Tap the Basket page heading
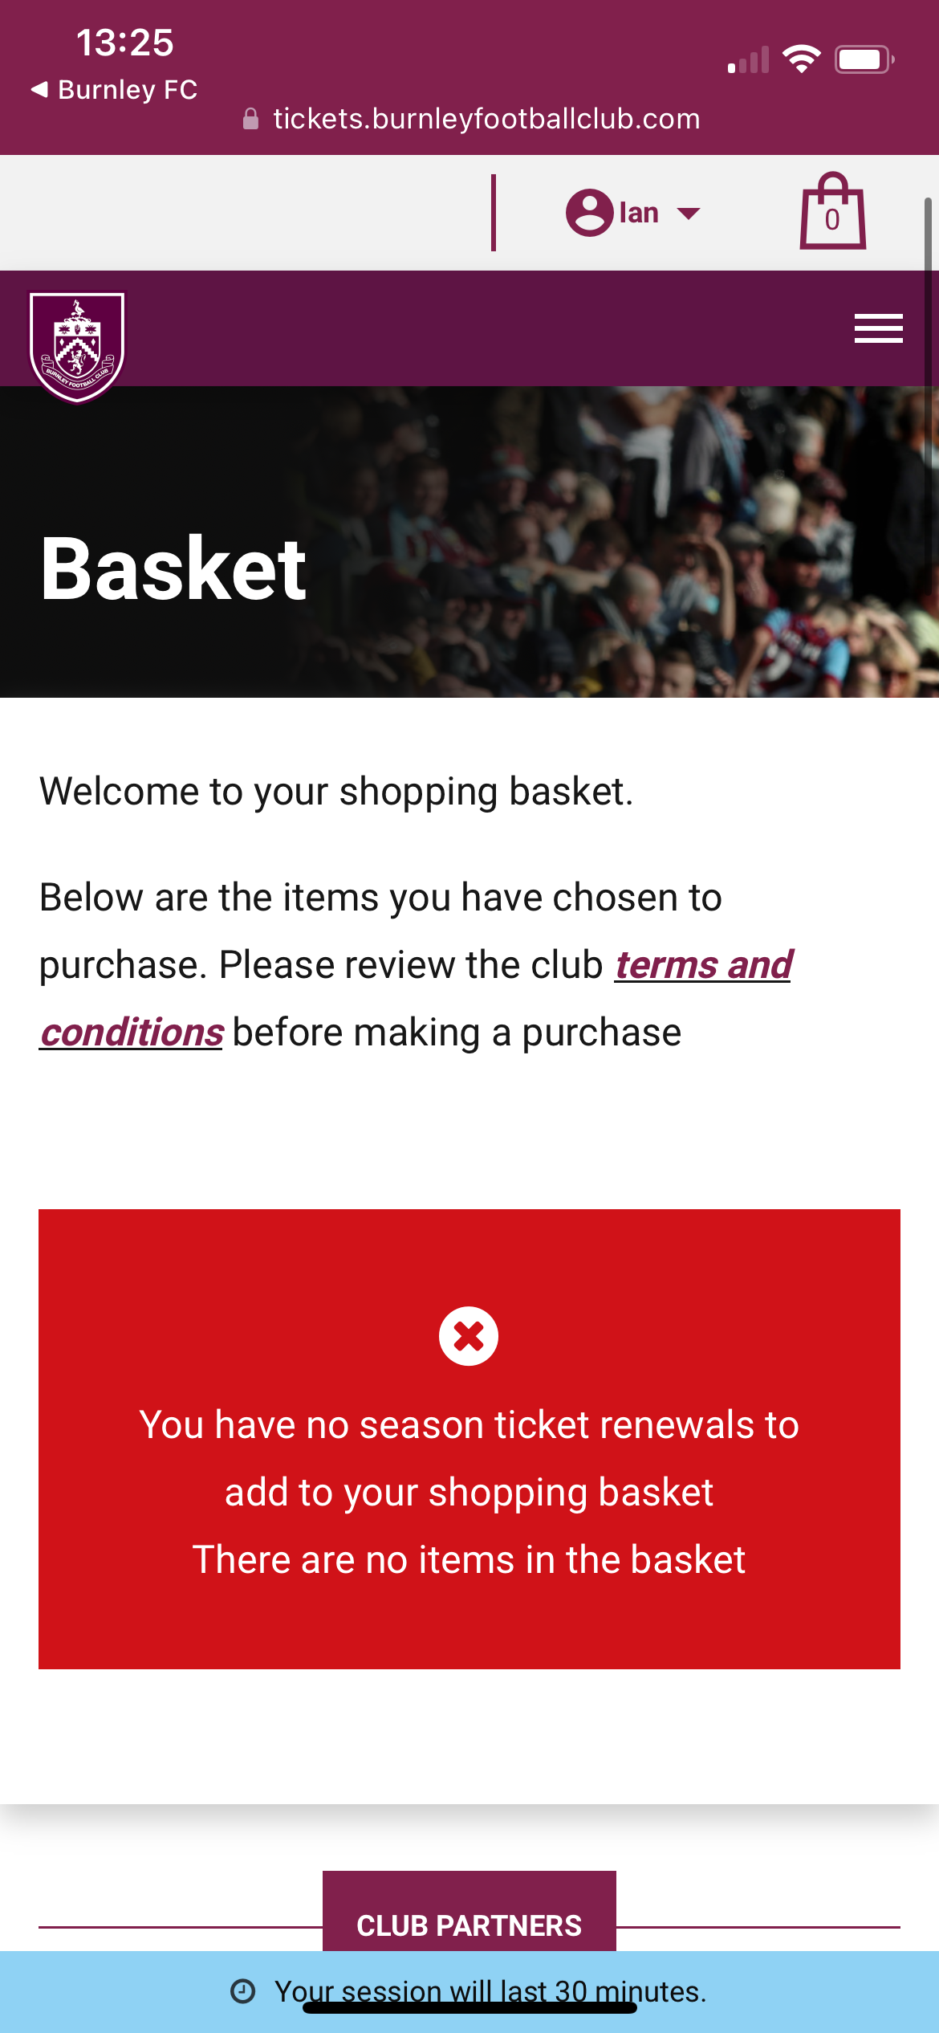The image size is (939, 2033). [x=173, y=568]
